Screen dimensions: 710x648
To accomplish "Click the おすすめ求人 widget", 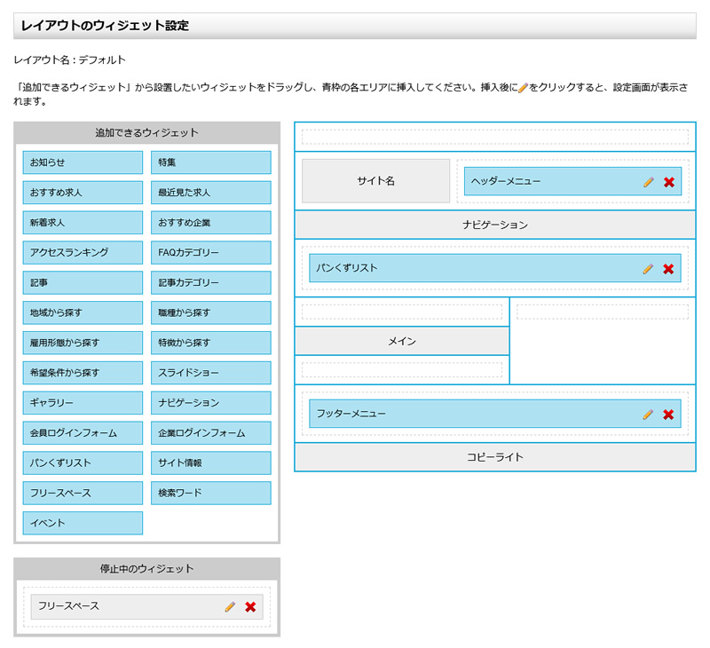I will click(x=82, y=192).
